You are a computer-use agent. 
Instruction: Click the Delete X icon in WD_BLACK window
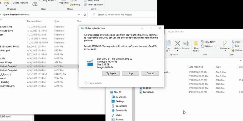coord(178,44)
